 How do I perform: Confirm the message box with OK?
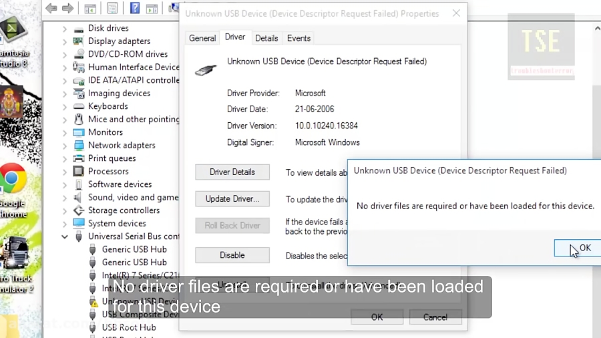pos(577,248)
